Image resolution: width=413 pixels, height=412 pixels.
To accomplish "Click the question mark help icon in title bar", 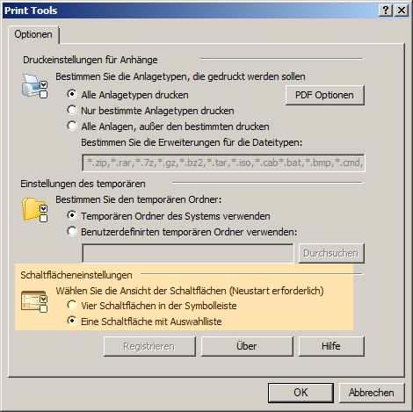I will 386,11.
